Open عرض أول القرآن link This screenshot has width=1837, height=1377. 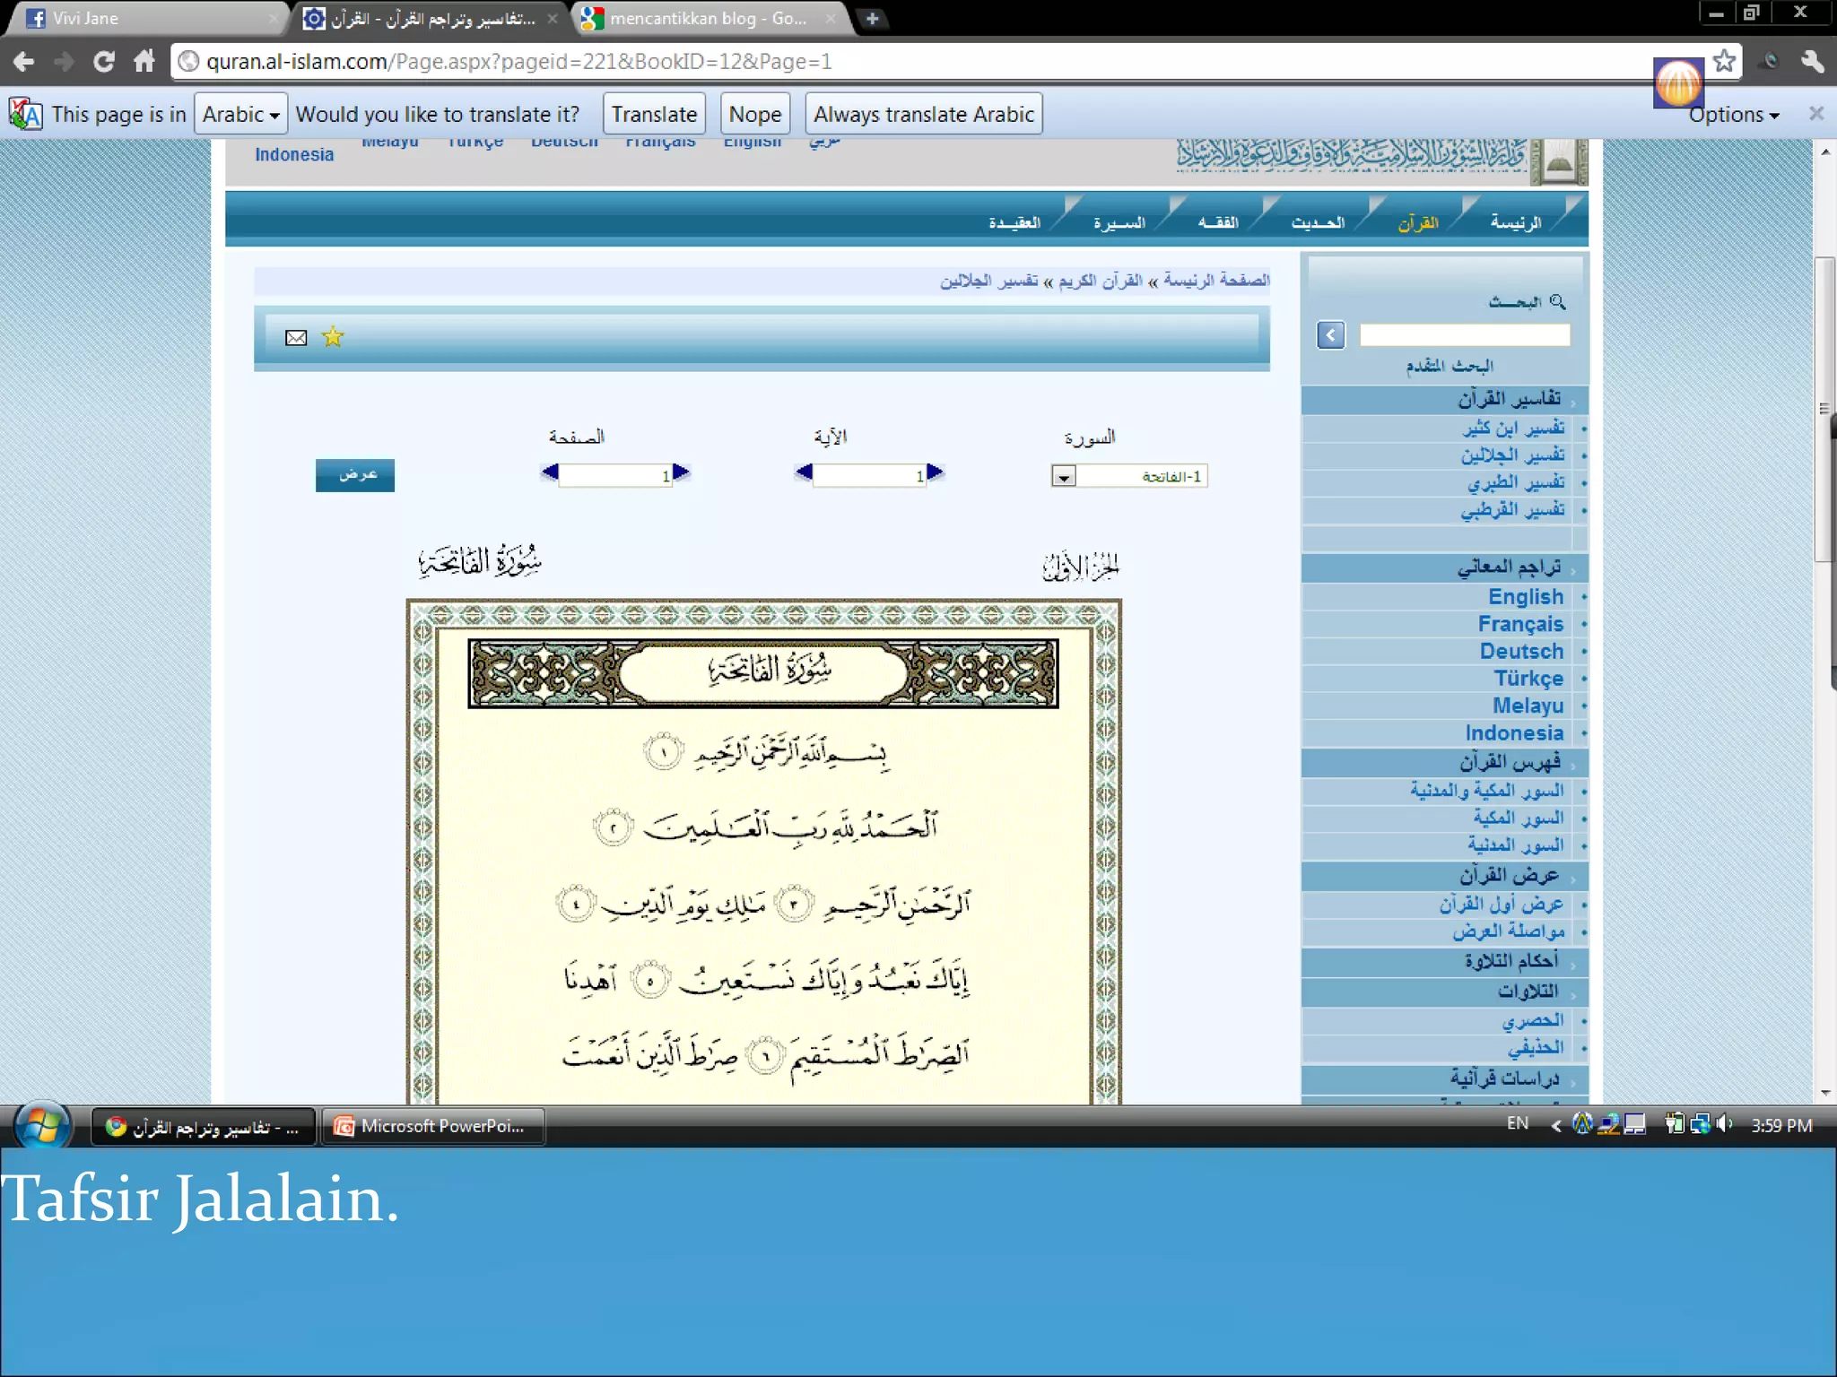pos(1502,904)
